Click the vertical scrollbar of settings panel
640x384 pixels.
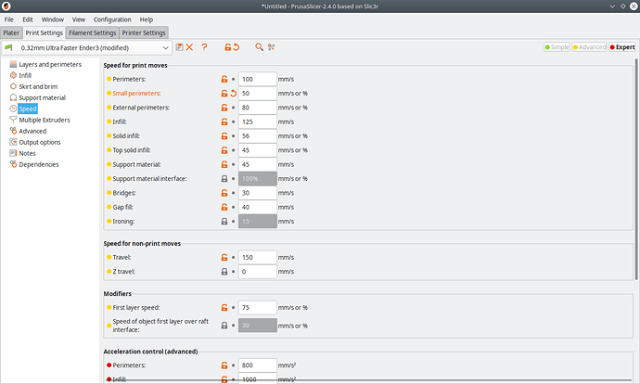point(636,170)
